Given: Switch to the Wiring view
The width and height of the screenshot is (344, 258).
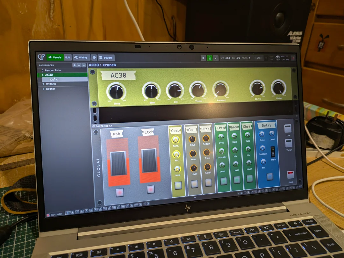Looking at the screenshot, I should click(x=81, y=58).
